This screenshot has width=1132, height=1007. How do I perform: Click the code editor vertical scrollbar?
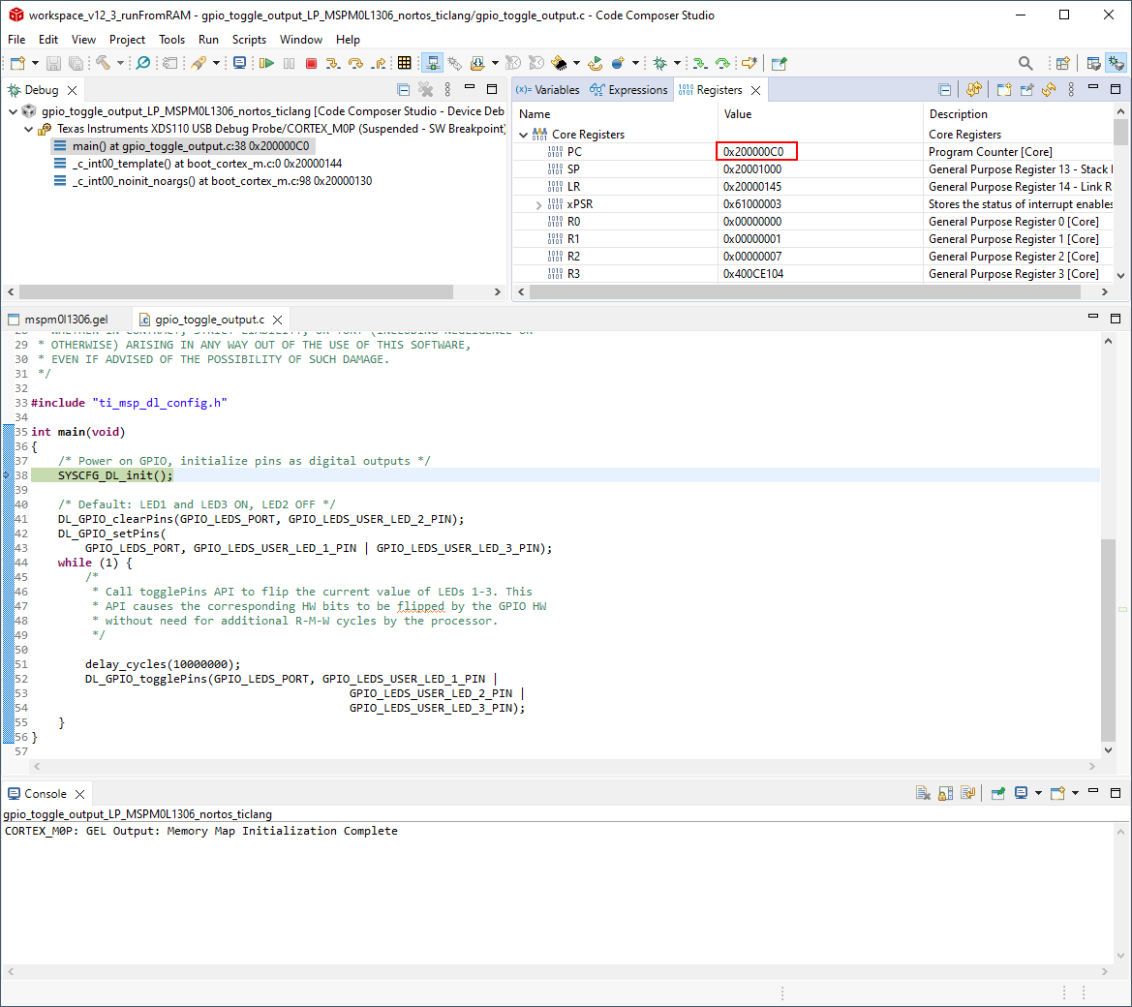(1108, 639)
